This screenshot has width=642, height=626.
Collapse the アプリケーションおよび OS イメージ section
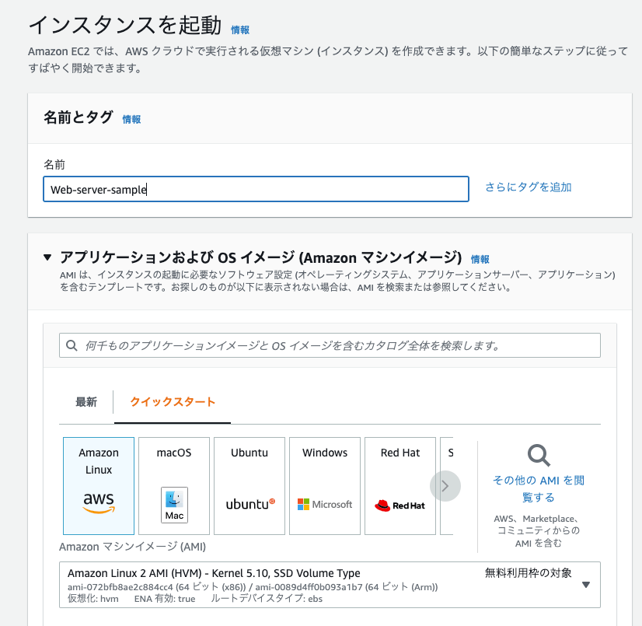47,257
